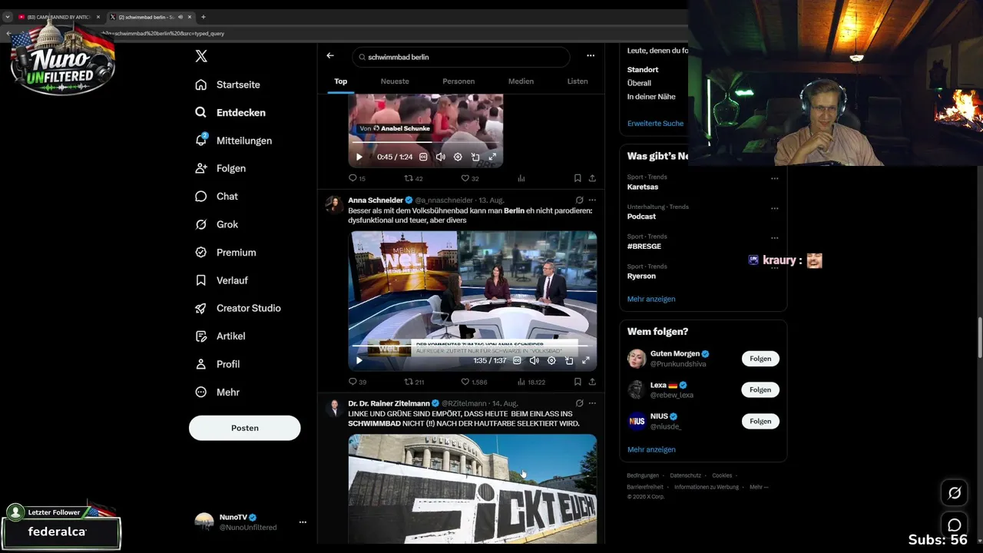Open more options on Anna Schneider's post

click(592, 200)
